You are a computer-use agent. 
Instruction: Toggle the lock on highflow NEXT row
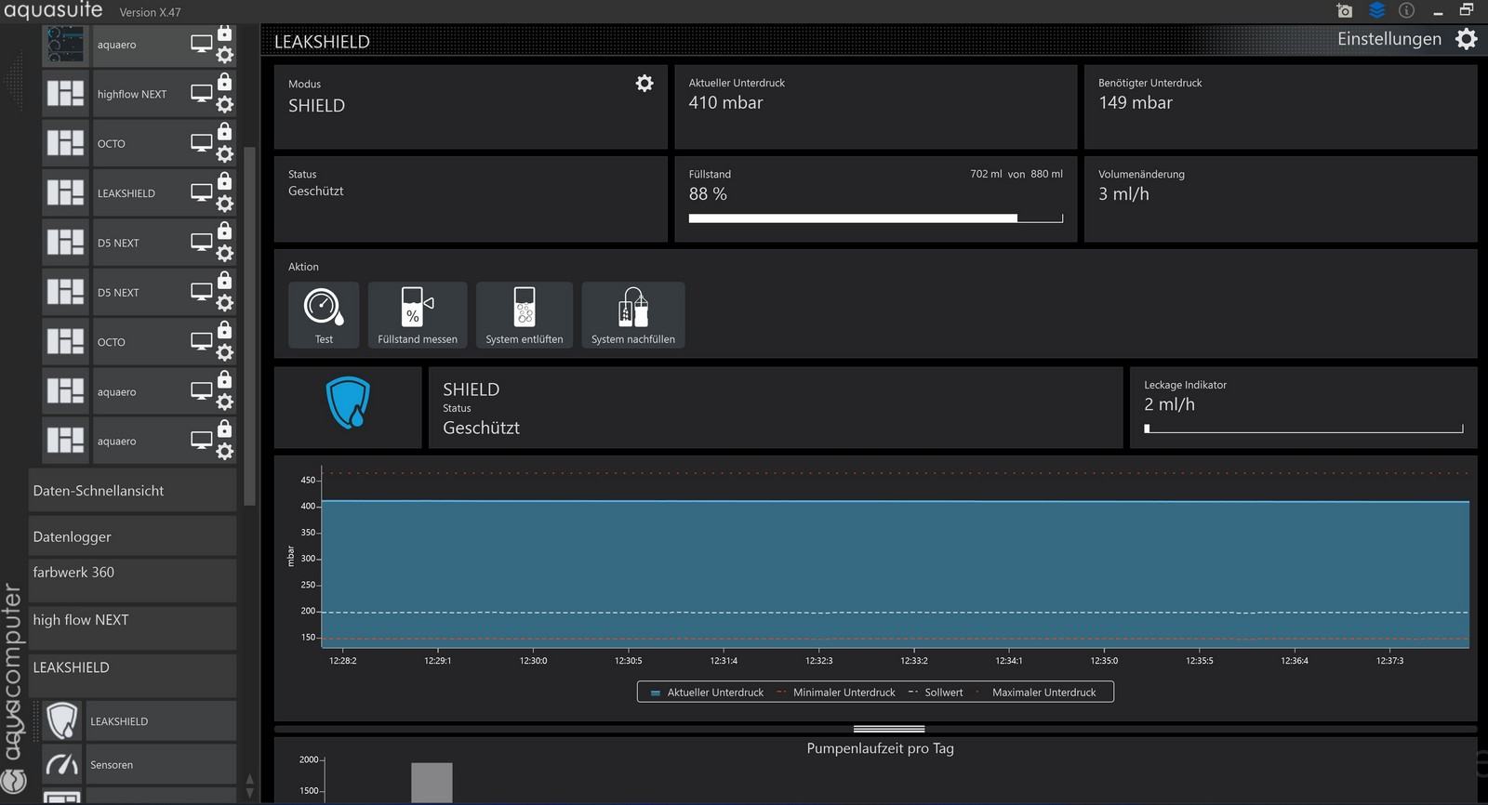[225, 82]
